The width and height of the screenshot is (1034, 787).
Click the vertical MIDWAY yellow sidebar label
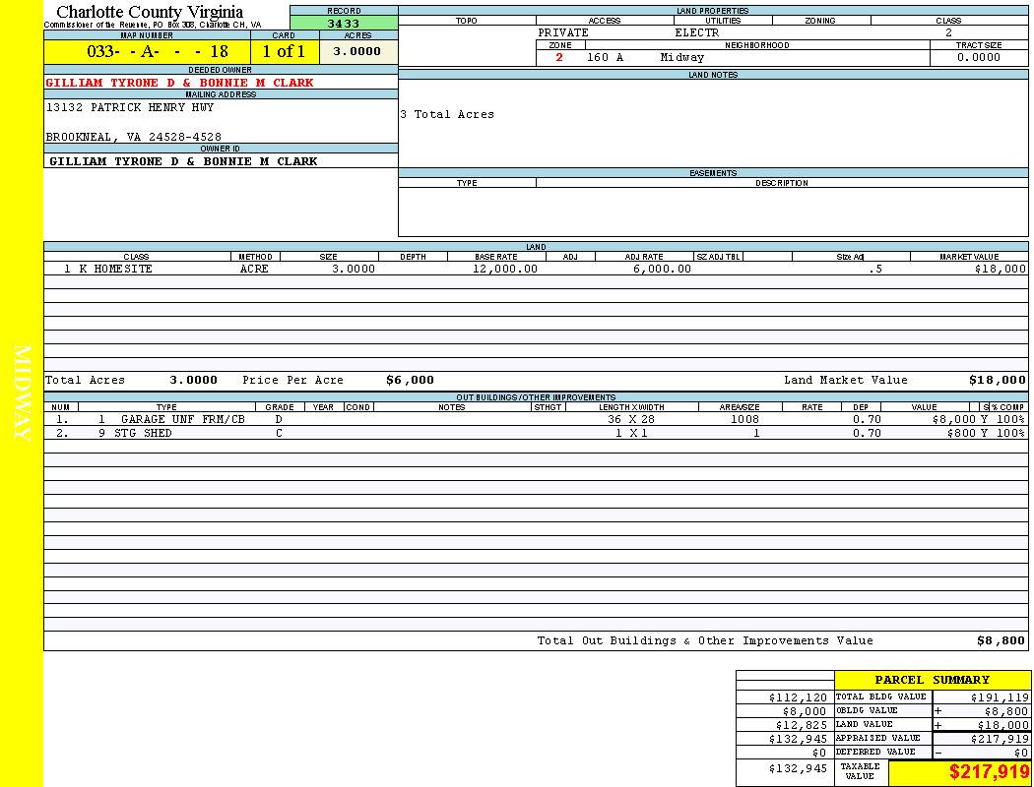point(23,393)
